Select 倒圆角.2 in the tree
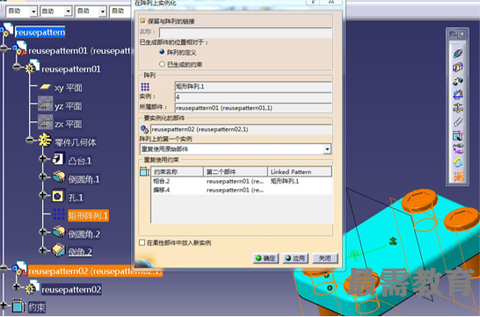This screenshot has height=317, width=480. 84,234
